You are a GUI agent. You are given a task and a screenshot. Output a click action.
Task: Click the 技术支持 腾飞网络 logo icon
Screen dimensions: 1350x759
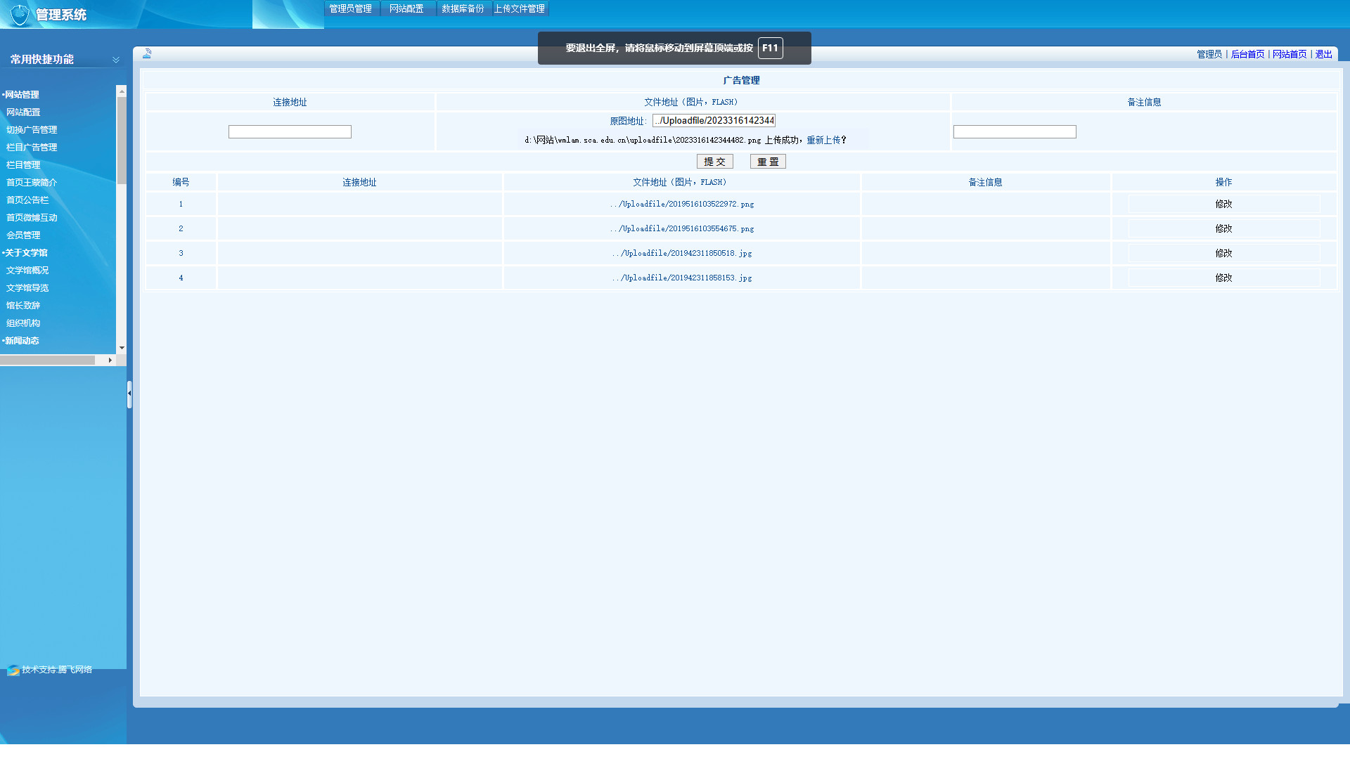(13, 670)
